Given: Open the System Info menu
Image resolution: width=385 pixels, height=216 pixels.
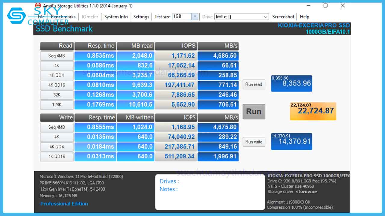Looking at the screenshot, I should 116,17.
